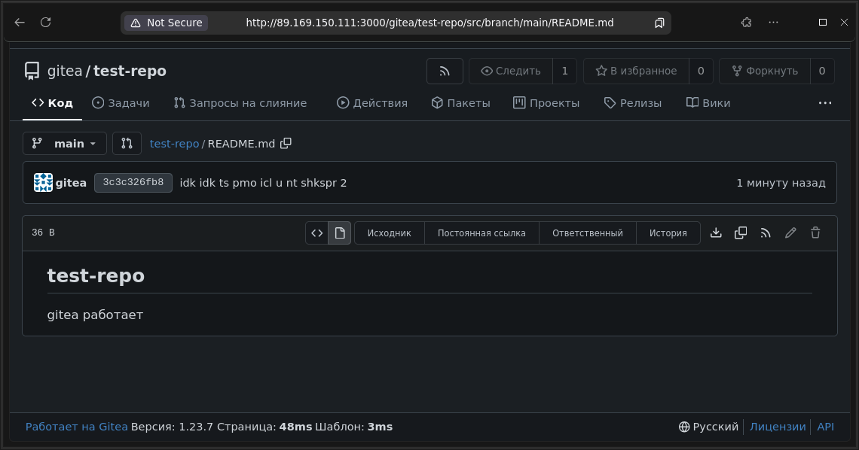This screenshot has height=450, width=859.
Task: Open the Русский language selector
Action: click(x=708, y=427)
